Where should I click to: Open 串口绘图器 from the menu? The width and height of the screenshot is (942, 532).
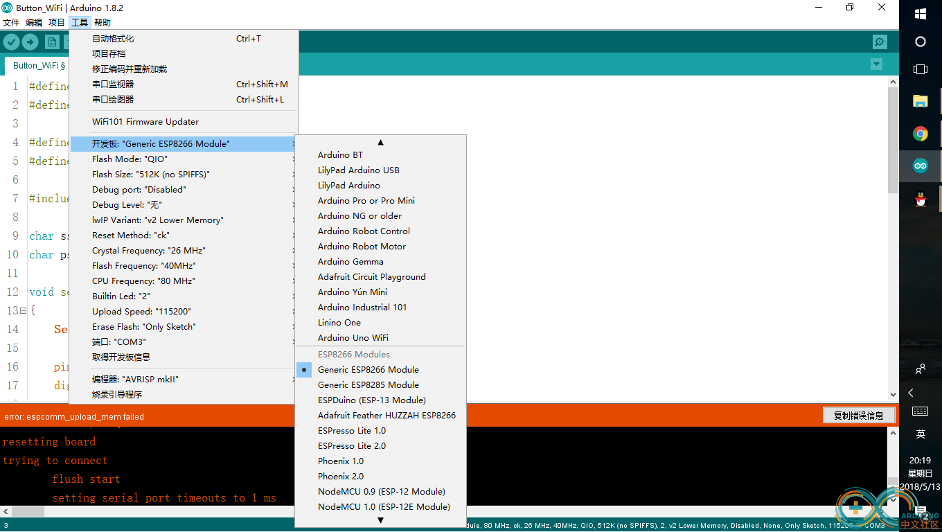coord(184,100)
